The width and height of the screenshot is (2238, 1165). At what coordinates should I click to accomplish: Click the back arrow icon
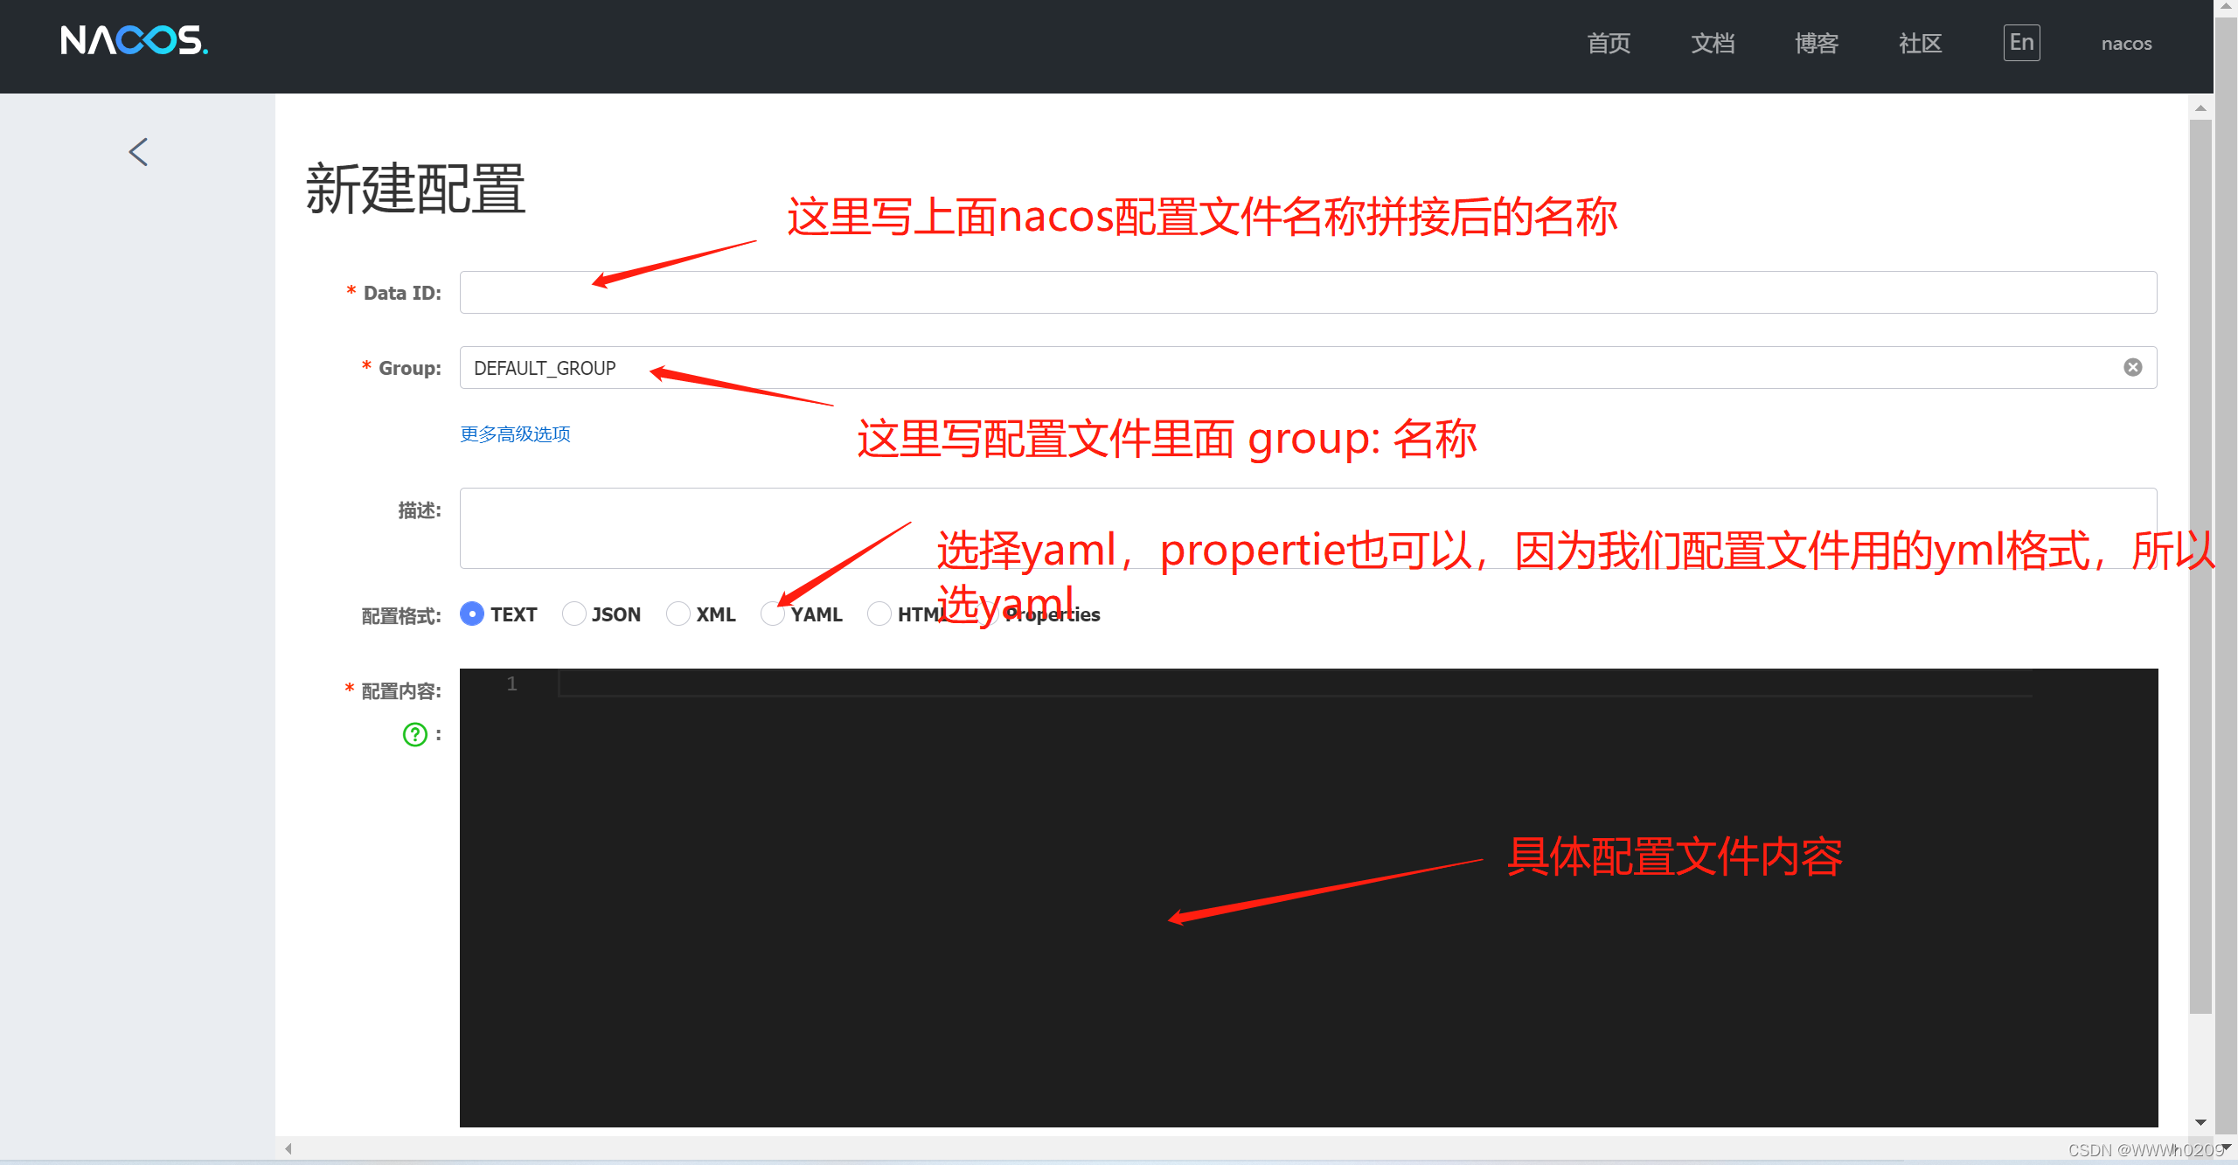coord(138,152)
